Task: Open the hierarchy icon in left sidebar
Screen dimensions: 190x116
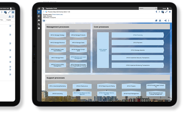Action: point(39,20)
